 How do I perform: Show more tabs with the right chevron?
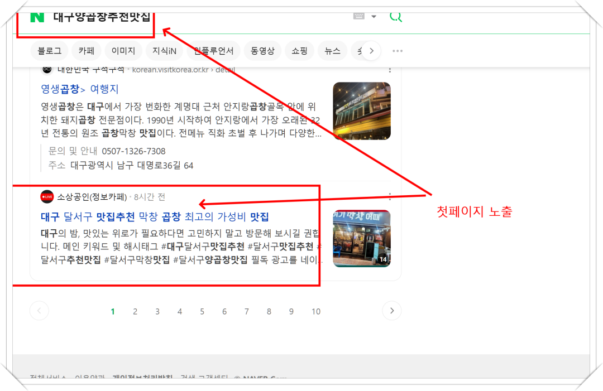371,51
